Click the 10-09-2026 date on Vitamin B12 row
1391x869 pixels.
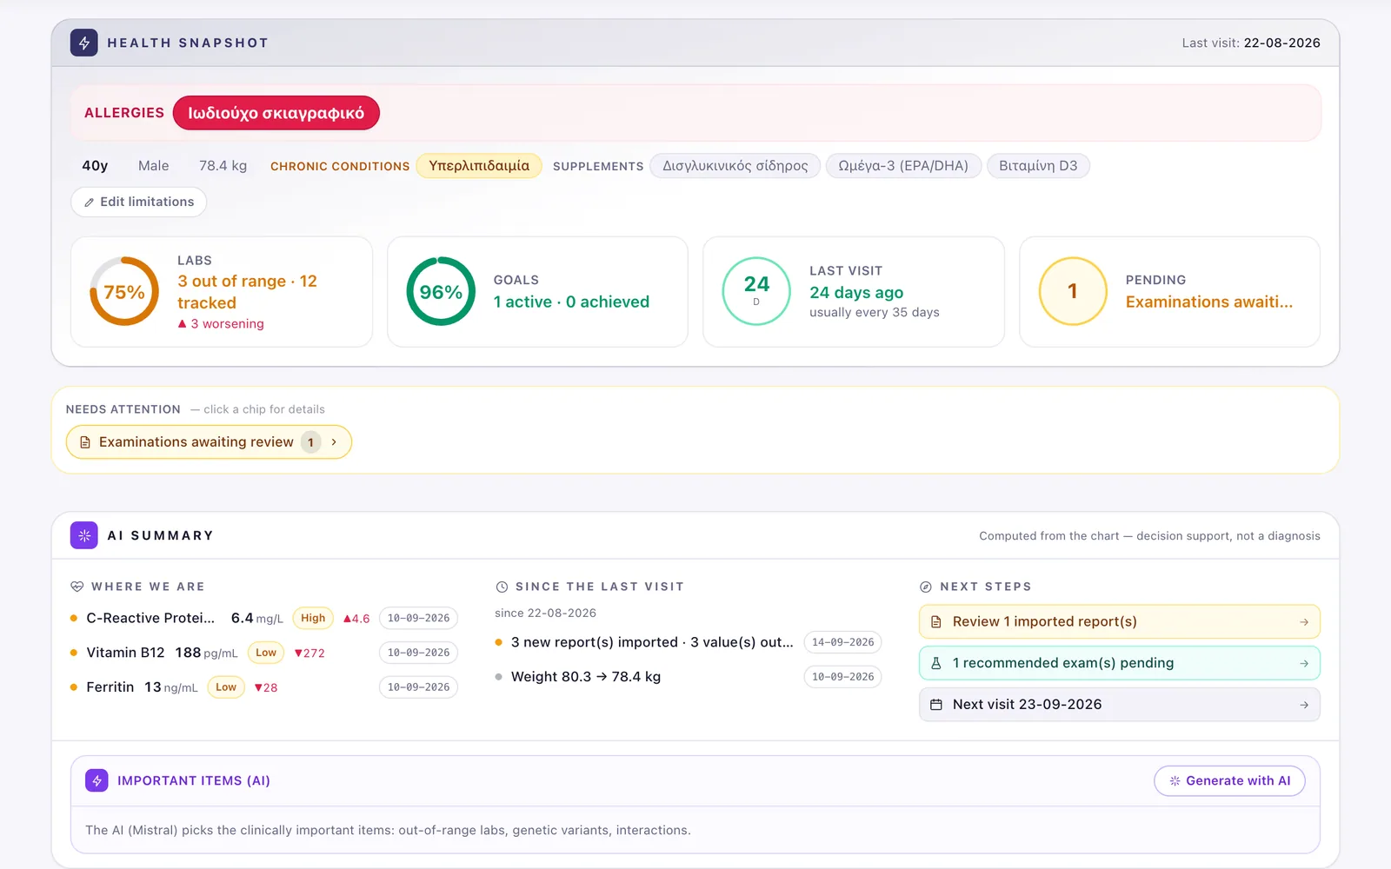pyautogui.click(x=418, y=653)
